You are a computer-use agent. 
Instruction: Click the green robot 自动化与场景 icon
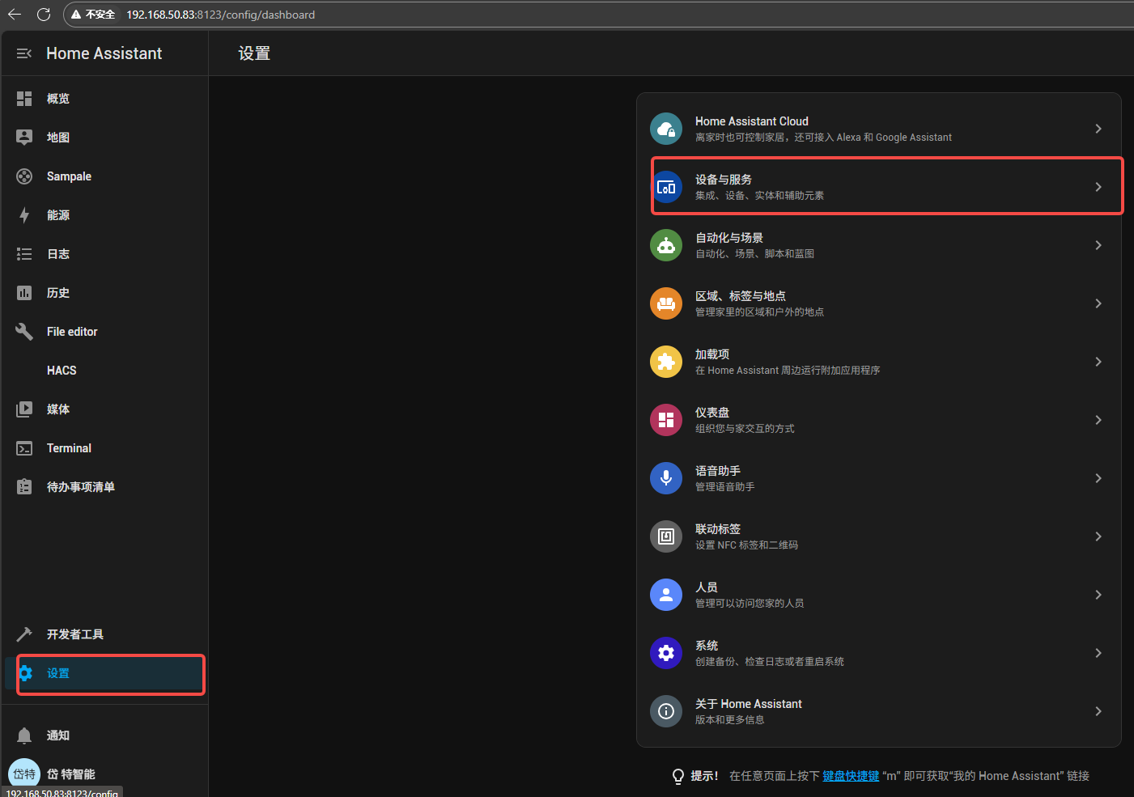(x=665, y=245)
